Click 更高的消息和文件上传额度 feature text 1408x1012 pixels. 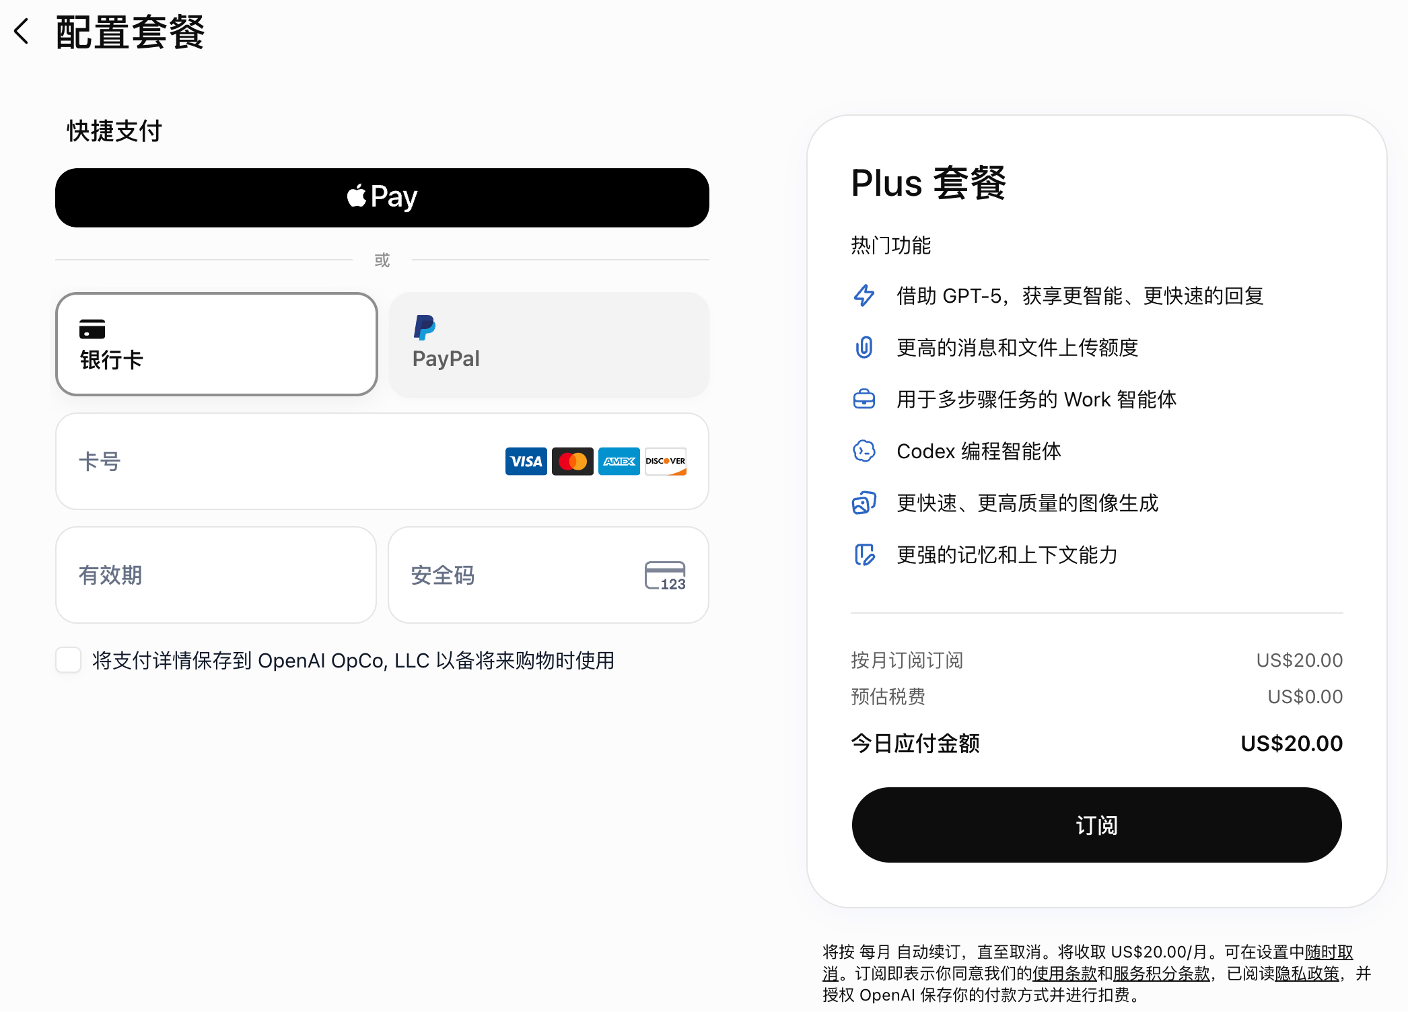(x=1018, y=347)
